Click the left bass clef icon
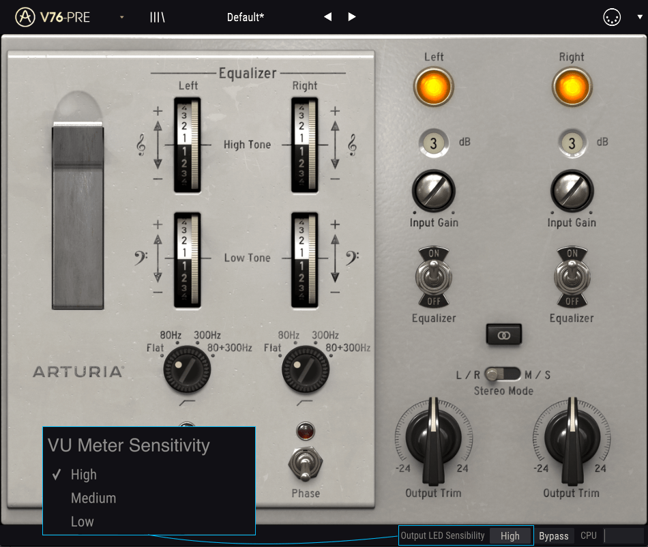 tap(141, 258)
